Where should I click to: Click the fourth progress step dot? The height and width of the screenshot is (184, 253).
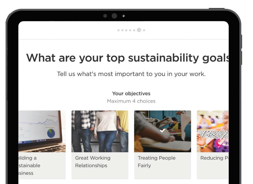130,30
